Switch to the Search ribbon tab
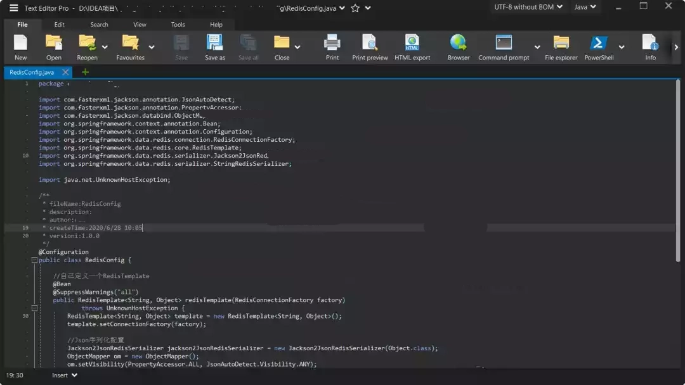The width and height of the screenshot is (685, 385). coord(99,25)
